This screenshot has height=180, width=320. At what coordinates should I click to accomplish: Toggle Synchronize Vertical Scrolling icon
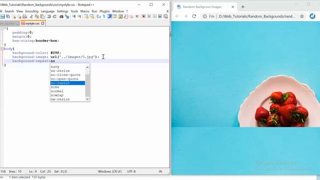(x=86, y=16)
